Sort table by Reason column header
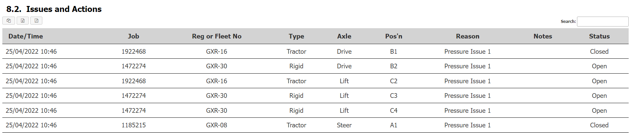 point(468,36)
